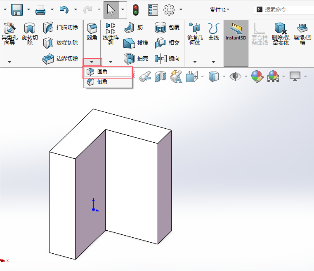
Task: Click the Rebuild traffic light icon
Action: coord(136,10)
